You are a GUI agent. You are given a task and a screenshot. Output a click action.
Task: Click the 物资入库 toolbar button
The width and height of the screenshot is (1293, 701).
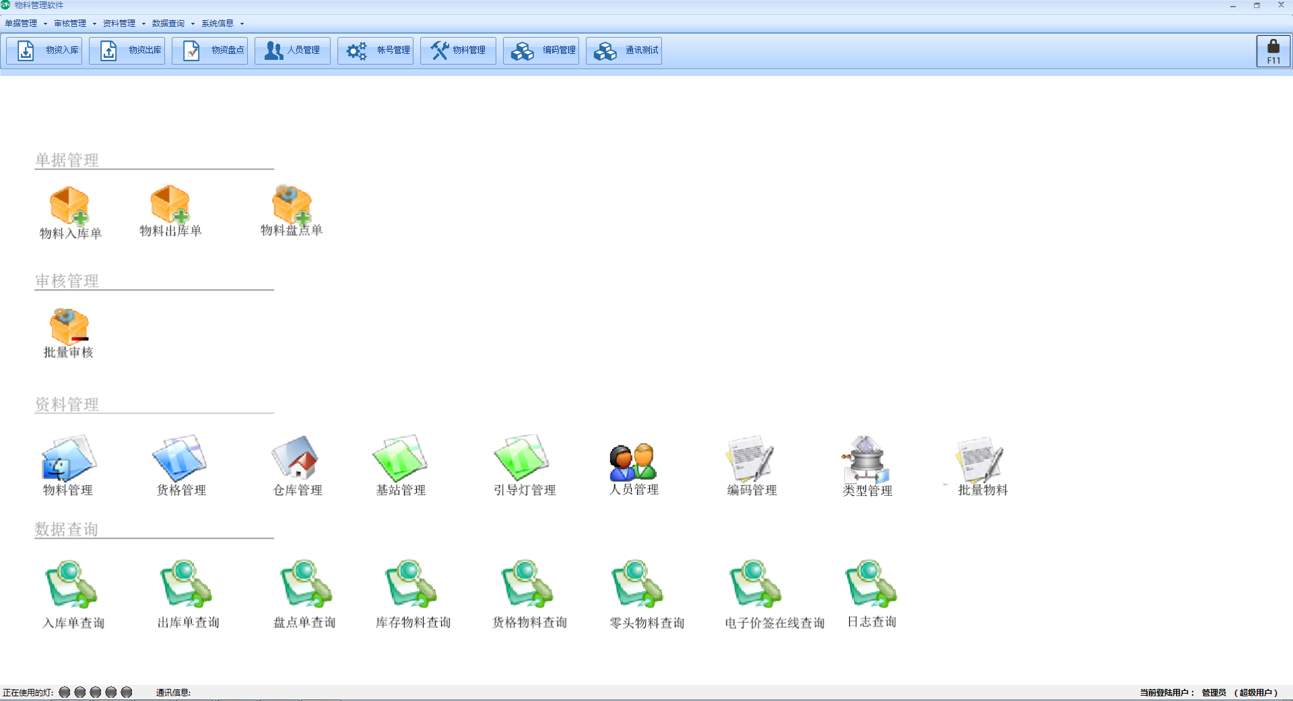tap(44, 50)
